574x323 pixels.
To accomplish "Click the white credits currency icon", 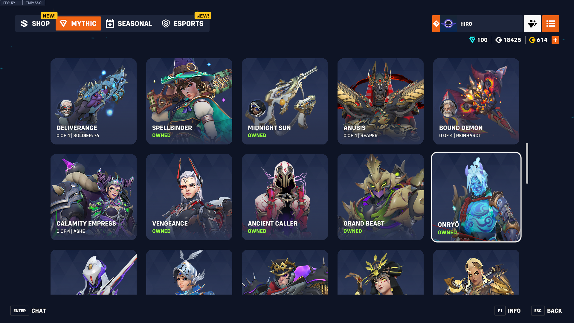I will point(498,40).
